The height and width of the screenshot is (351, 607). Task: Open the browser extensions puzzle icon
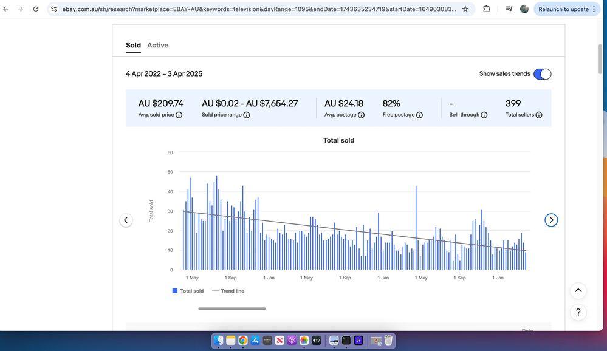[487, 9]
